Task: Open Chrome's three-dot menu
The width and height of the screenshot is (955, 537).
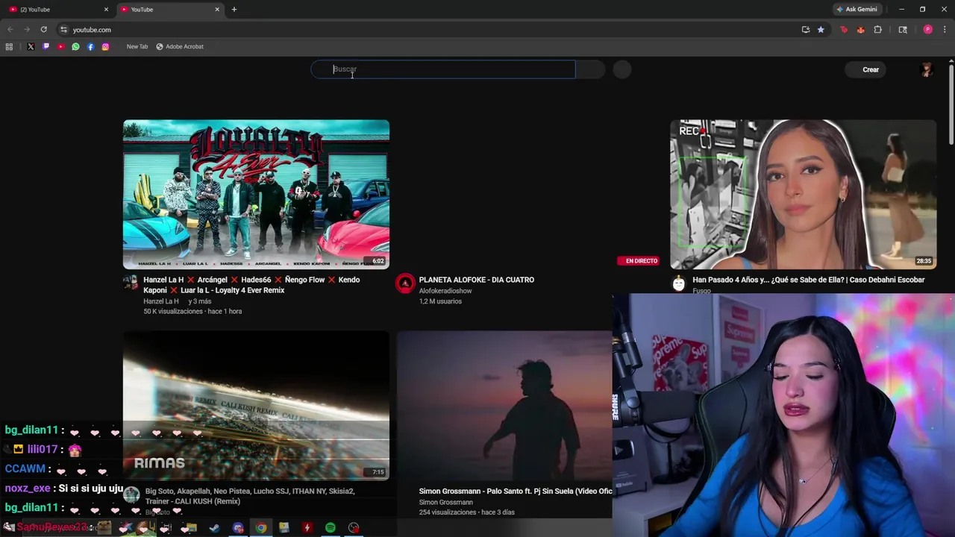Action: (945, 30)
